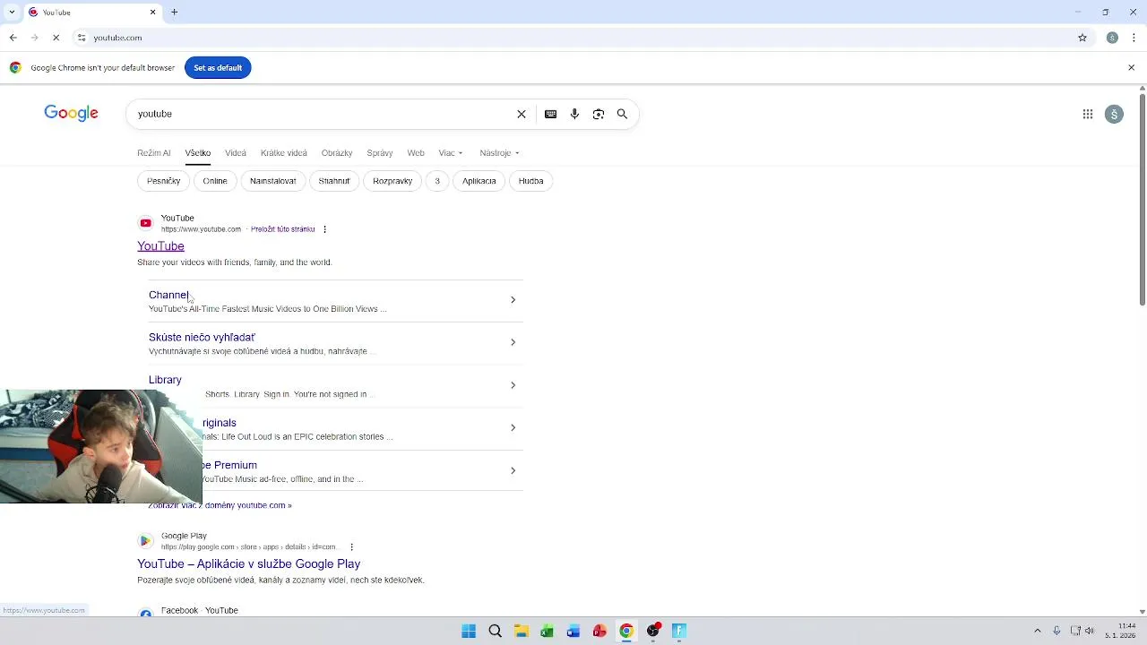Select the Aplikácia suggestion chip
The width and height of the screenshot is (1147, 645).
tap(479, 181)
